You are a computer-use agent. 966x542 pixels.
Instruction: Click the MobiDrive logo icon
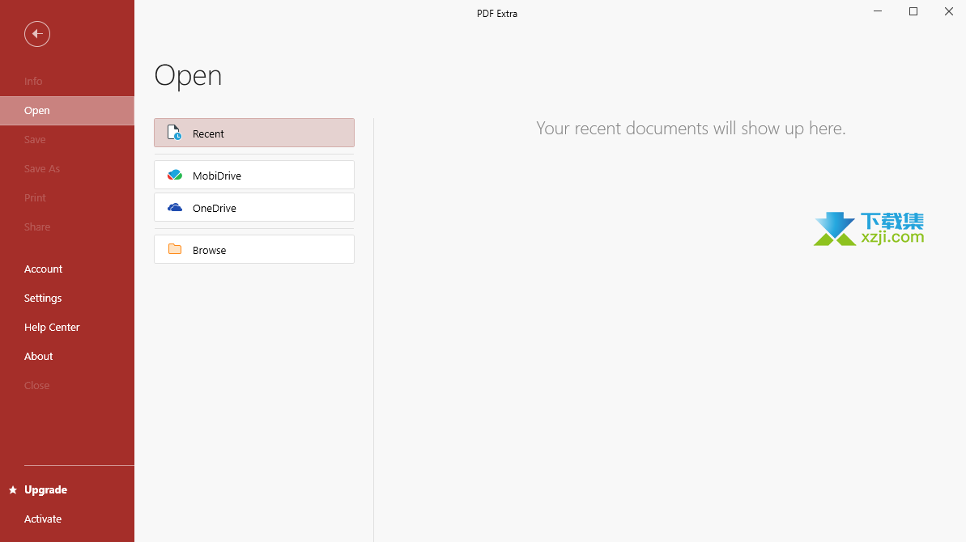[x=174, y=175]
